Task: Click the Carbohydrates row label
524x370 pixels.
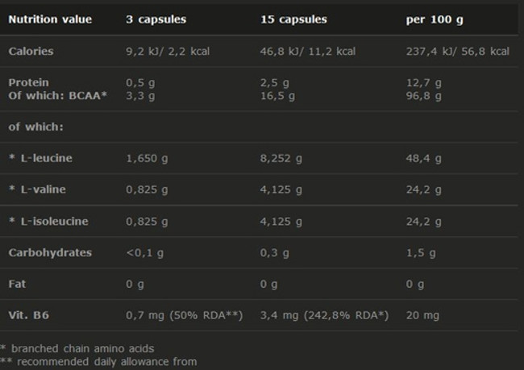Action: coord(50,252)
